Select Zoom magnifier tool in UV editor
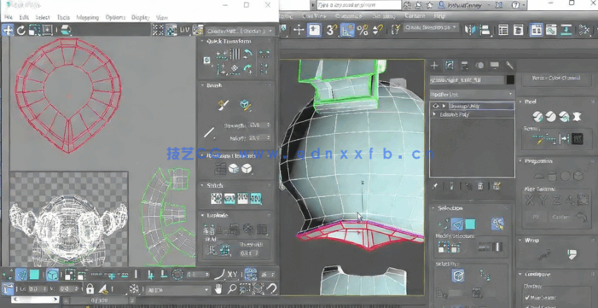 [231, 288]
